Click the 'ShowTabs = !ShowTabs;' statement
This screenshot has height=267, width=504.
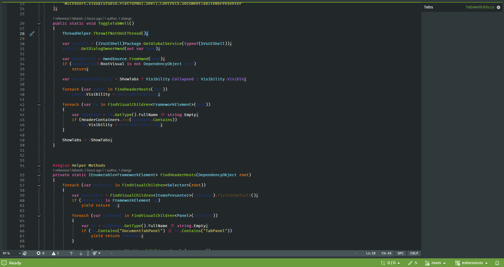coord(87,140)
